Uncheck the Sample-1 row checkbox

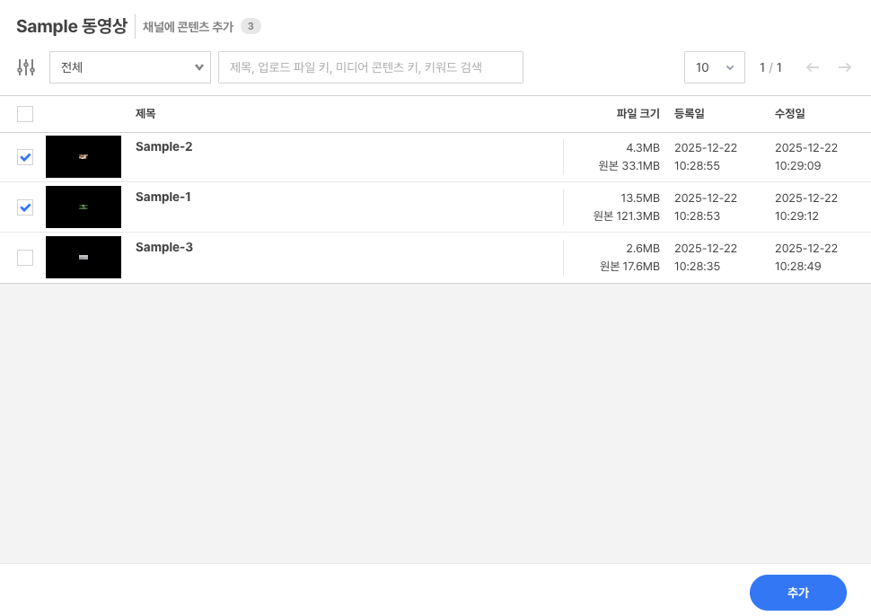25,207
